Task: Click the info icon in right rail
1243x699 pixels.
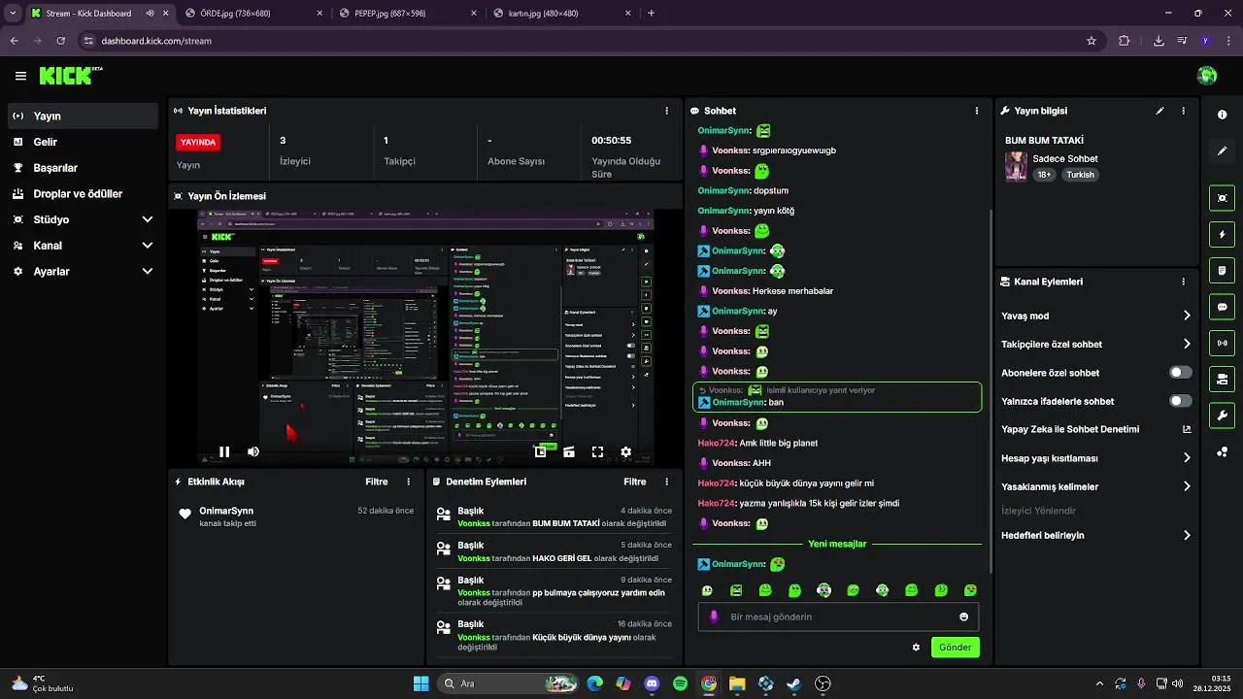Action: click(1222, 115)
